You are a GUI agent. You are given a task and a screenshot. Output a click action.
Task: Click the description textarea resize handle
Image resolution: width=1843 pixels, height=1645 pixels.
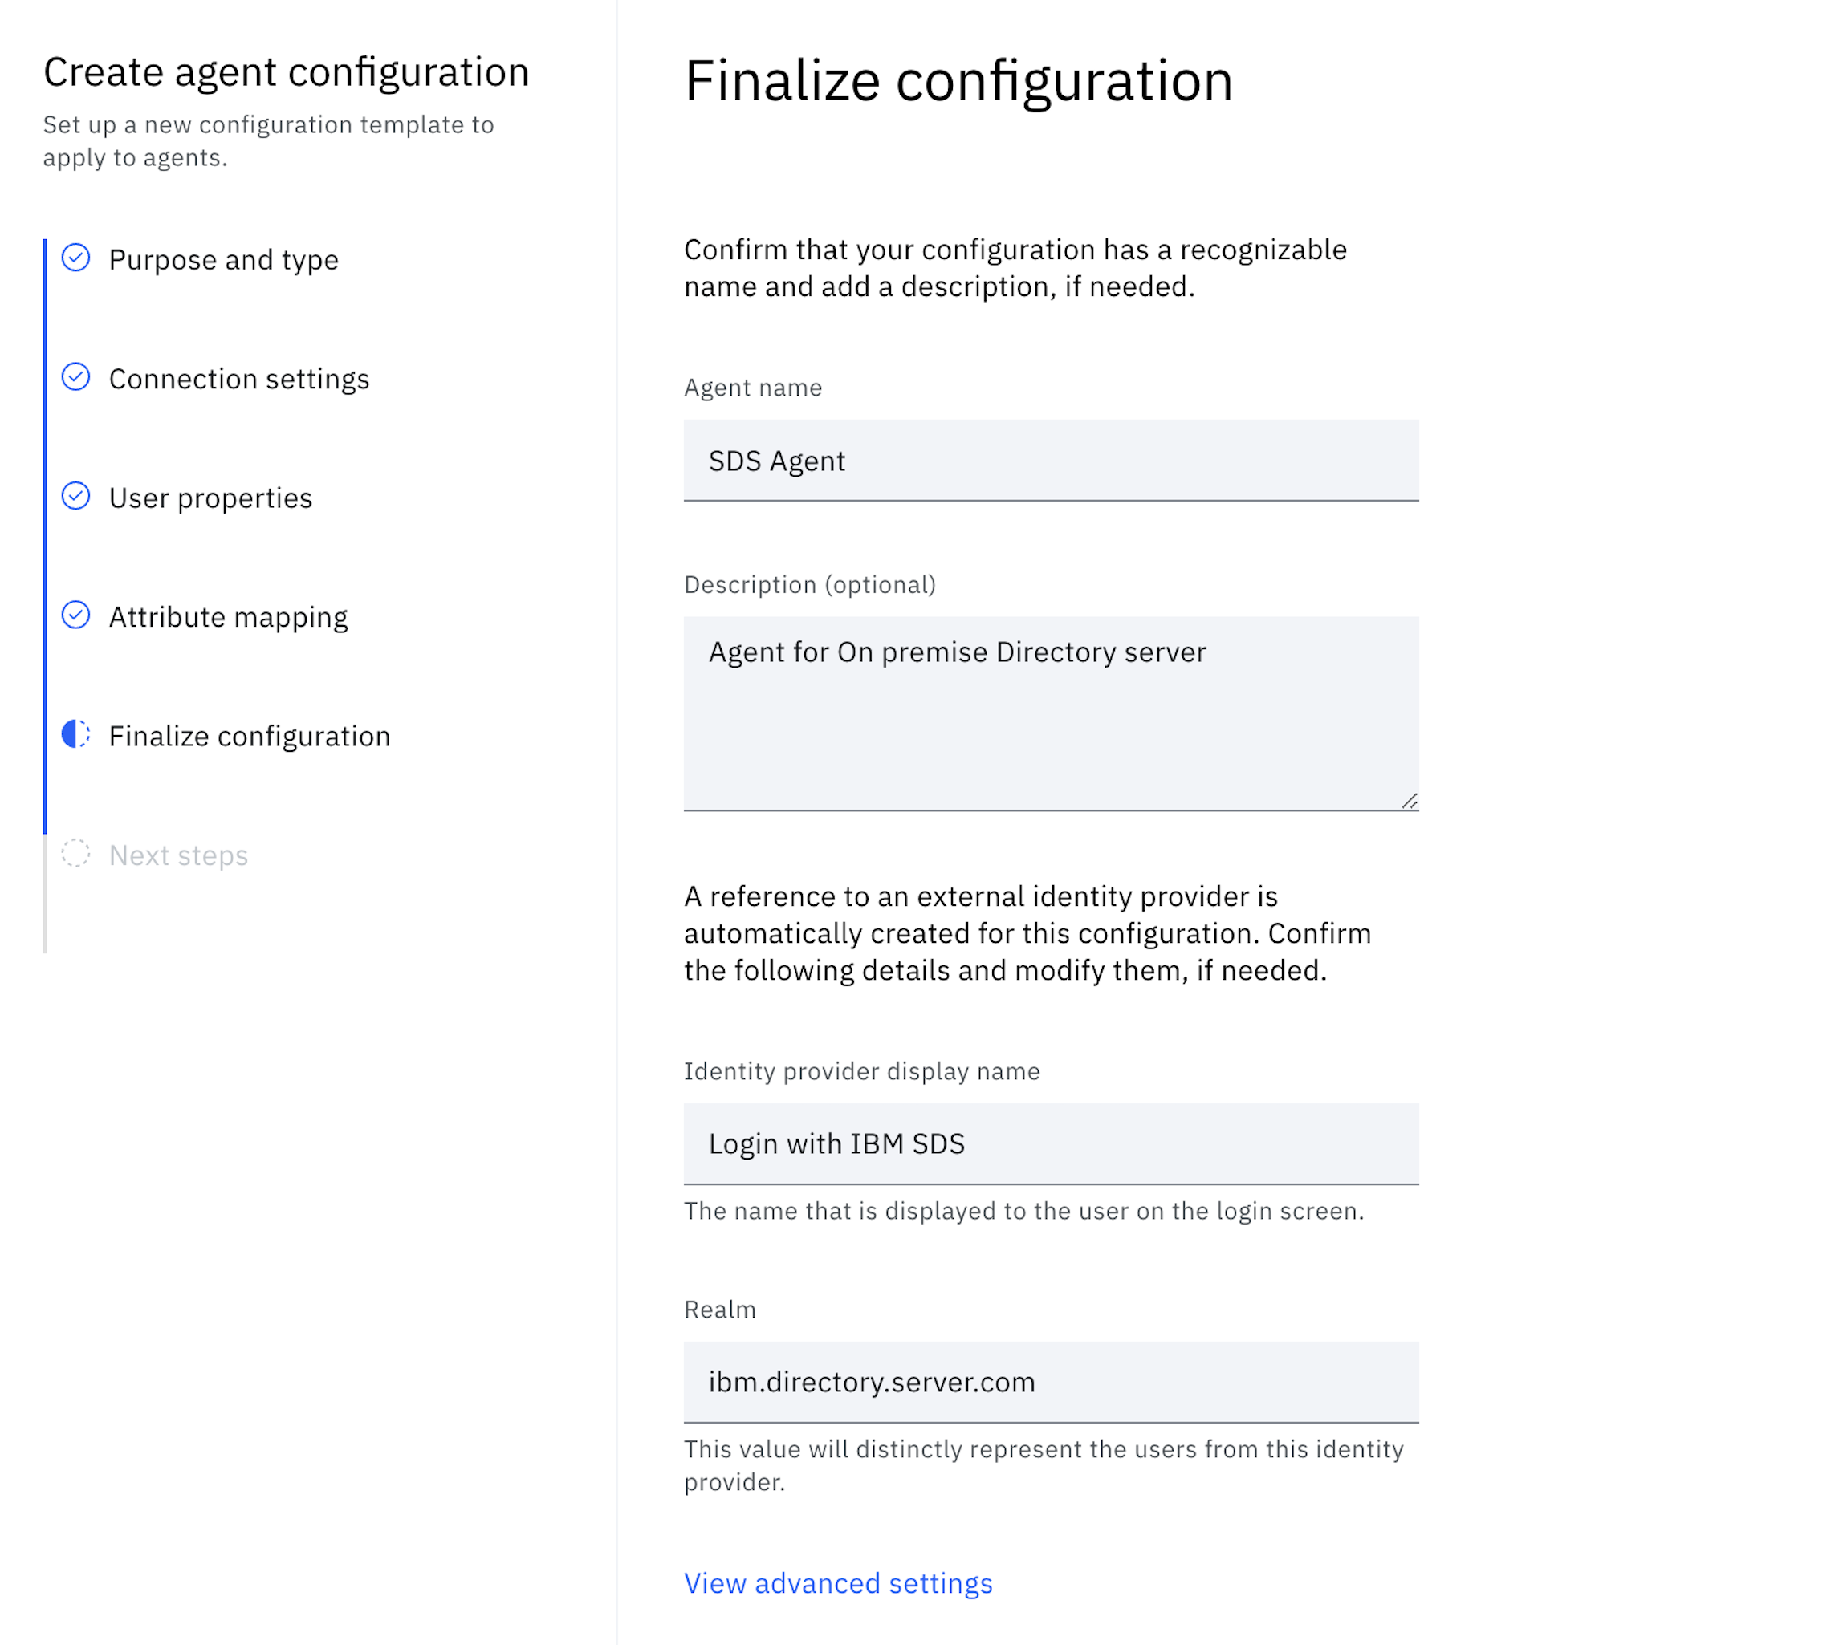click(1409, 801)
